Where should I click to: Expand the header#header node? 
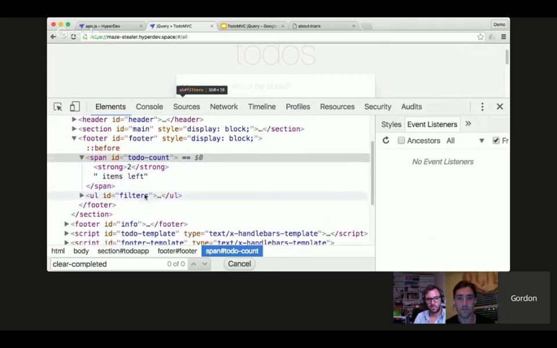coord(74,119)
